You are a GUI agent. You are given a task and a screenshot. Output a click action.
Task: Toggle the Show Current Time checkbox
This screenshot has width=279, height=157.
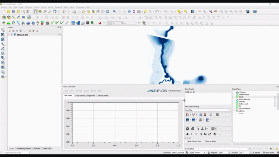186,141
